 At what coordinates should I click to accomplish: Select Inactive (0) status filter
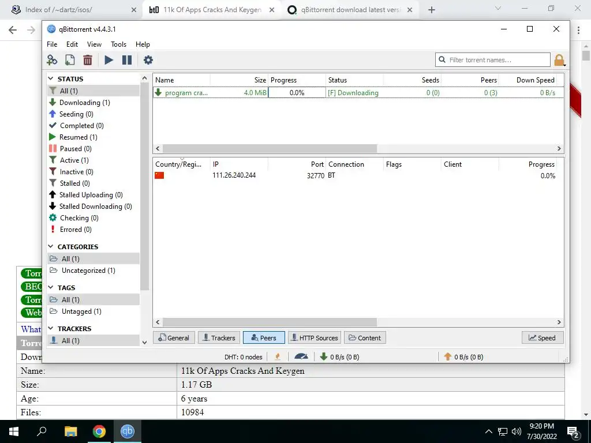pyautogui.click(x=93, y=172)
